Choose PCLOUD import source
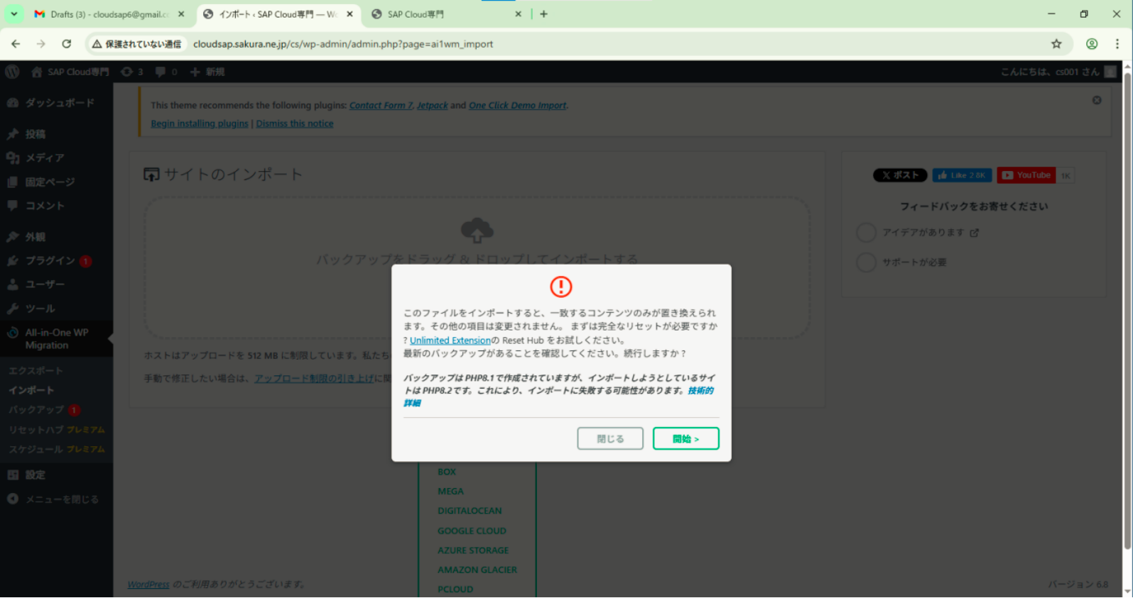The width and height of the screenshot is (1133, 598). coord(455,589)
